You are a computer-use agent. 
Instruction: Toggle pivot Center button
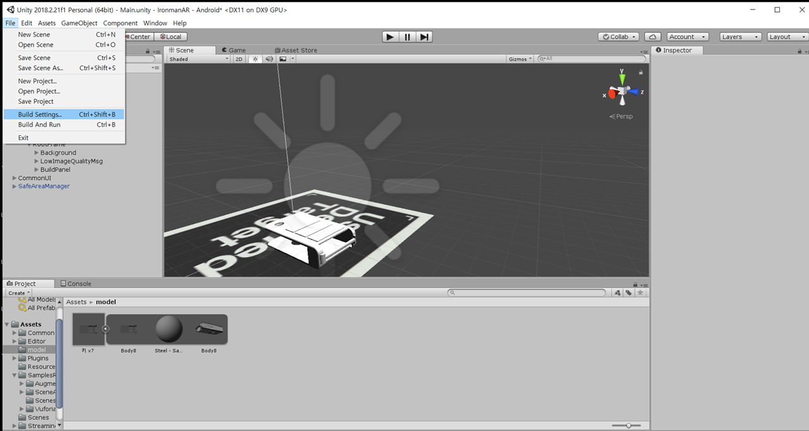[139, 37]
